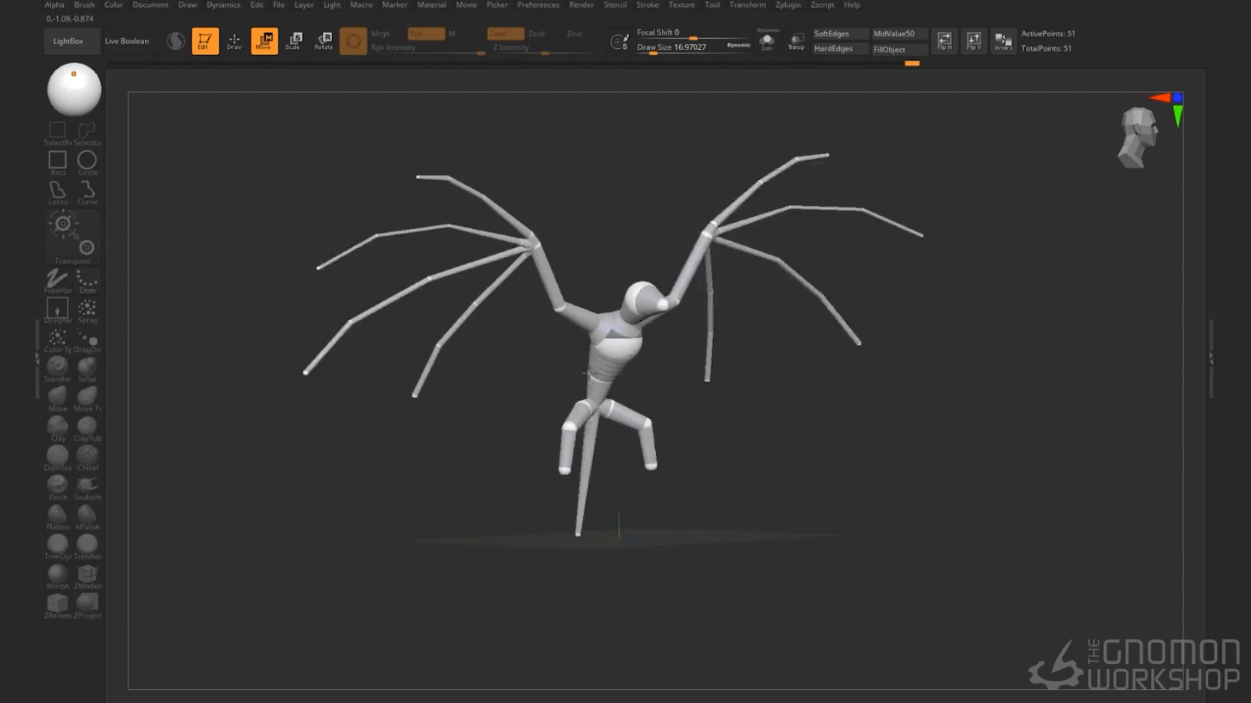Enable Solo mode
Screen dimensions: 1251x703
pyautogui.click(x=766, y=41)
